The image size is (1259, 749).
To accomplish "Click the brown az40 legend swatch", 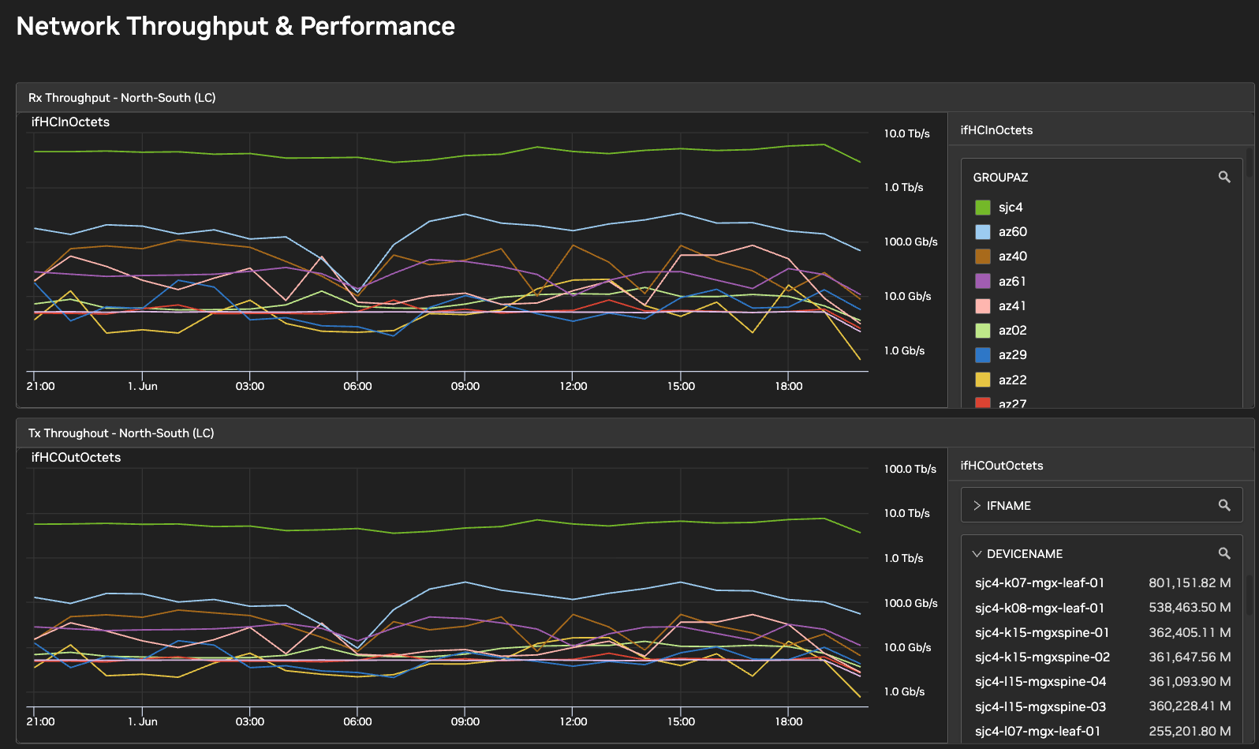I will coord(983,257).
